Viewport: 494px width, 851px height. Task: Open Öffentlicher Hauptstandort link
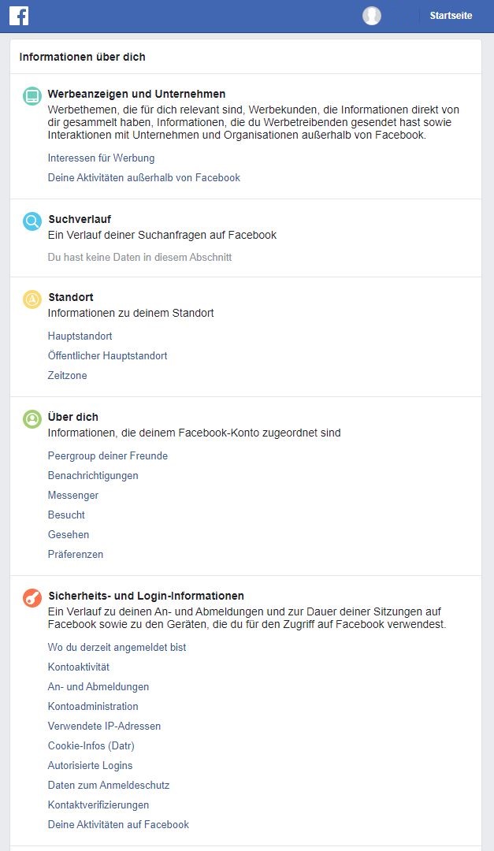tap(107, 356)
